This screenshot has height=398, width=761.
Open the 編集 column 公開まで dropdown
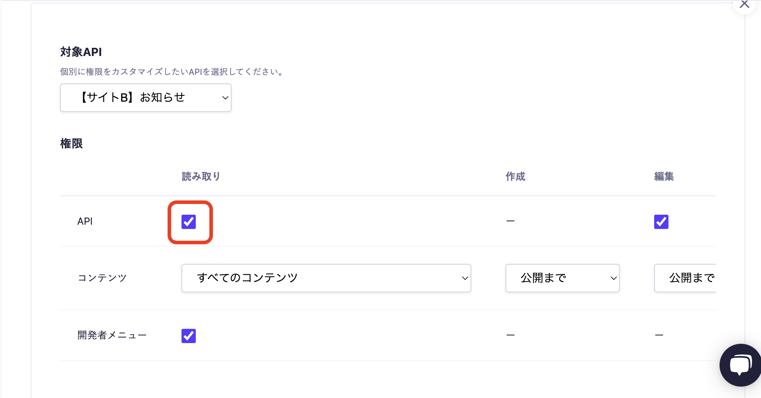pos(685,278)
